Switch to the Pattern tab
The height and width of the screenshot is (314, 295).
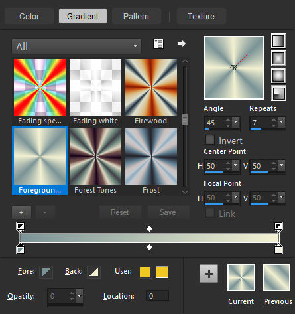click(136, 16)
